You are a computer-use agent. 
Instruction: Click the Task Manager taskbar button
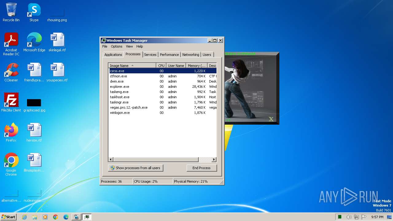tap(87, 217)
